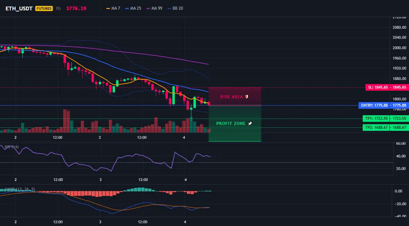The image size is (409, 226).
Task: Click date 3 on main chart time axis
Action: point(100,137)
